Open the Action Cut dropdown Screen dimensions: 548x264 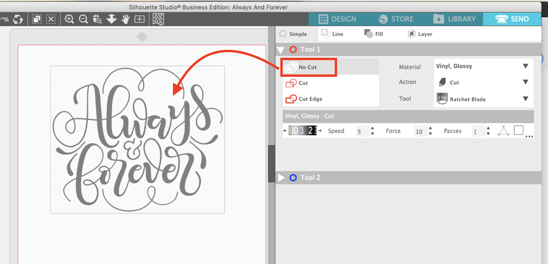484,82
